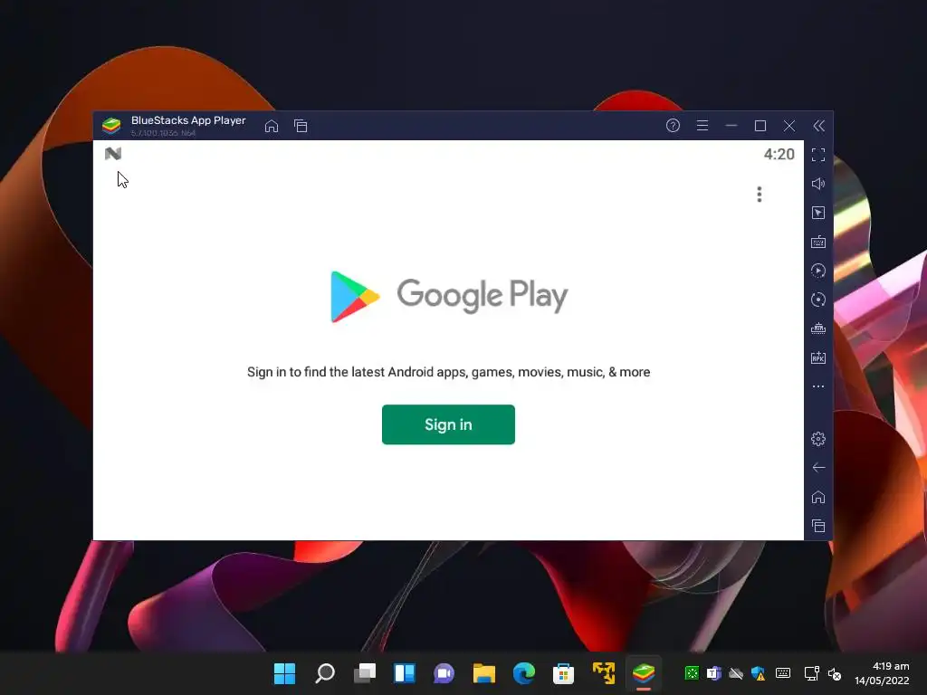Click the lock cursor icon in sidebar
Screen dimensions: 927x695
818,213
